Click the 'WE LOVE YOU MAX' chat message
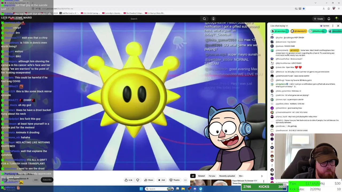342x192 pixels. pyautogui.click(x=300, y=112)
